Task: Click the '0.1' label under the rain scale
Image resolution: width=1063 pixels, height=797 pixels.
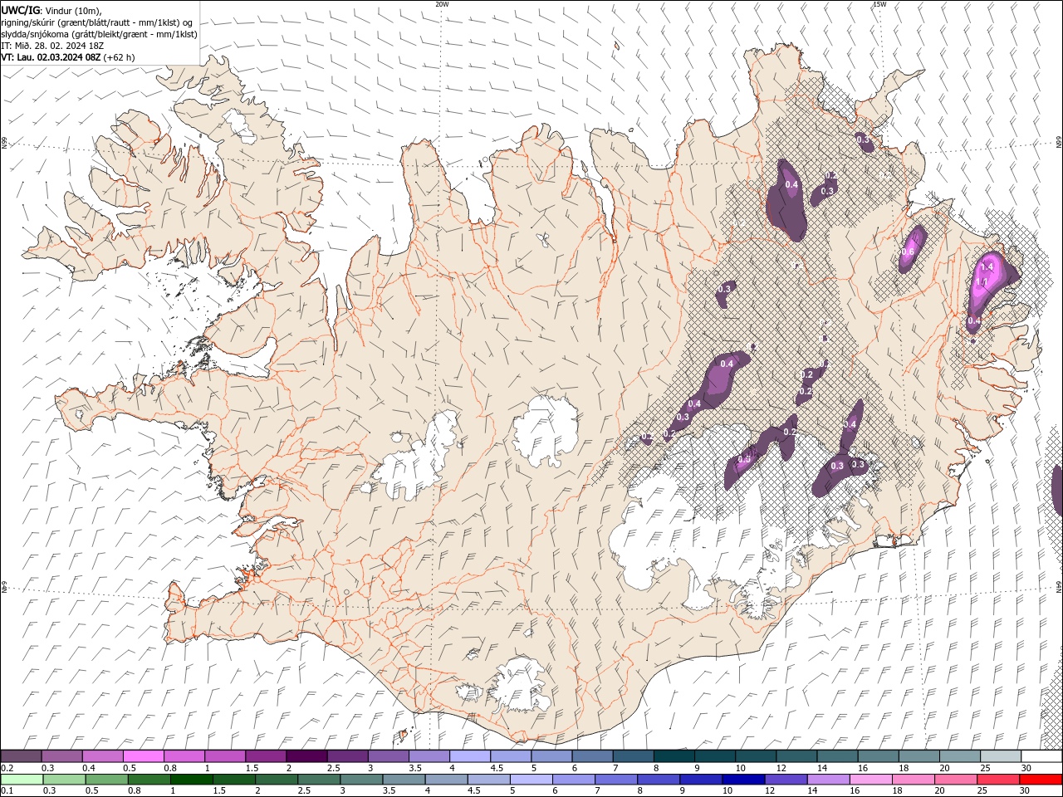Action: pos(7,791)
